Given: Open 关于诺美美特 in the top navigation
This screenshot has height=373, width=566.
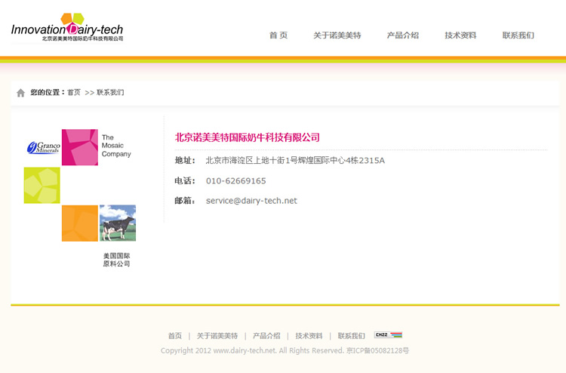Looking at the screenshot, I should [337, 35].
